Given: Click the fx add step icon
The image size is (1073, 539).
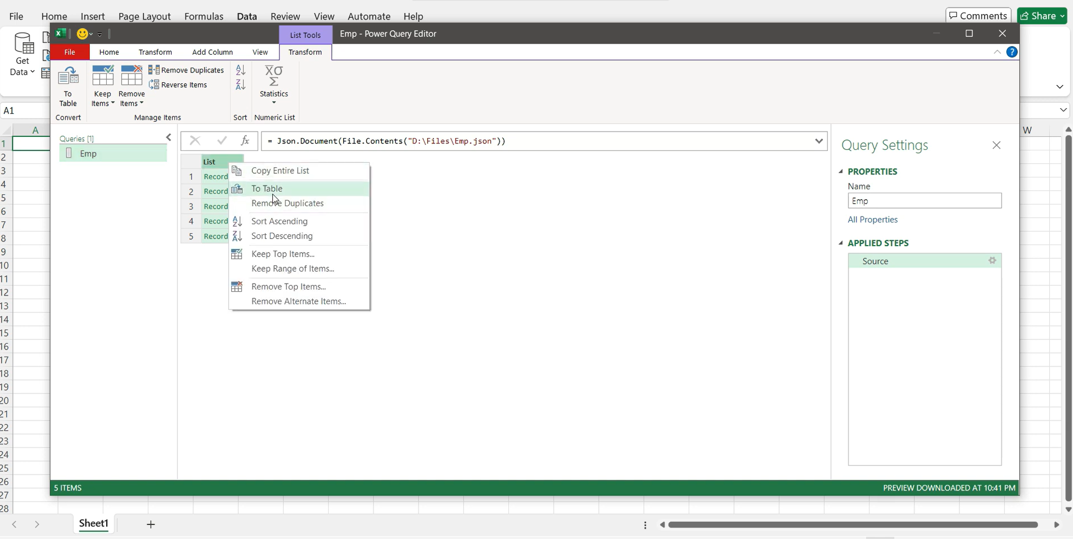Looking at the screenshot, I should (245, 141).
